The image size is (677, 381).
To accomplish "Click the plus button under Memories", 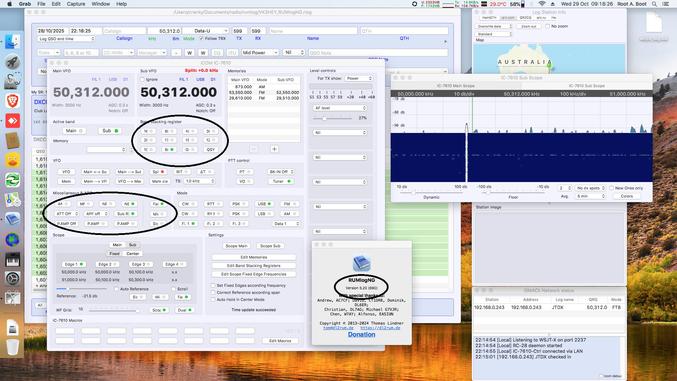I will tap(274, 149).
